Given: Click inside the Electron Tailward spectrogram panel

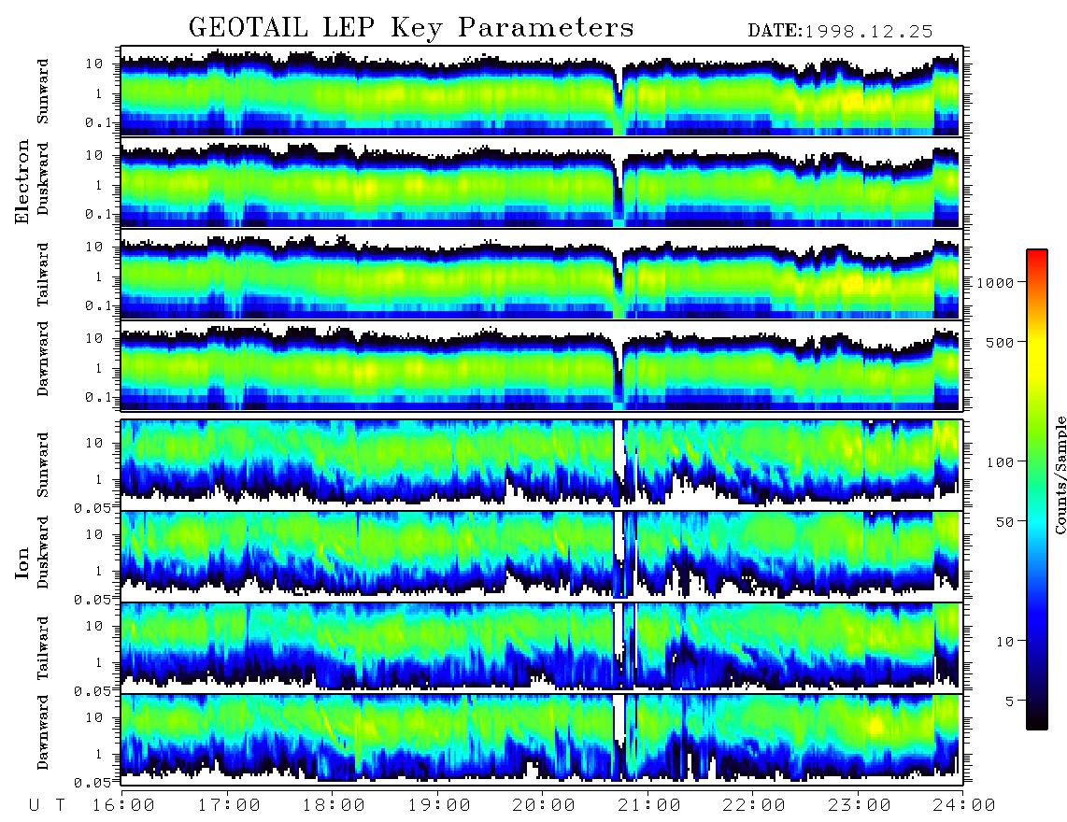Looking at the screenshot, I should (x=542, y=275).
